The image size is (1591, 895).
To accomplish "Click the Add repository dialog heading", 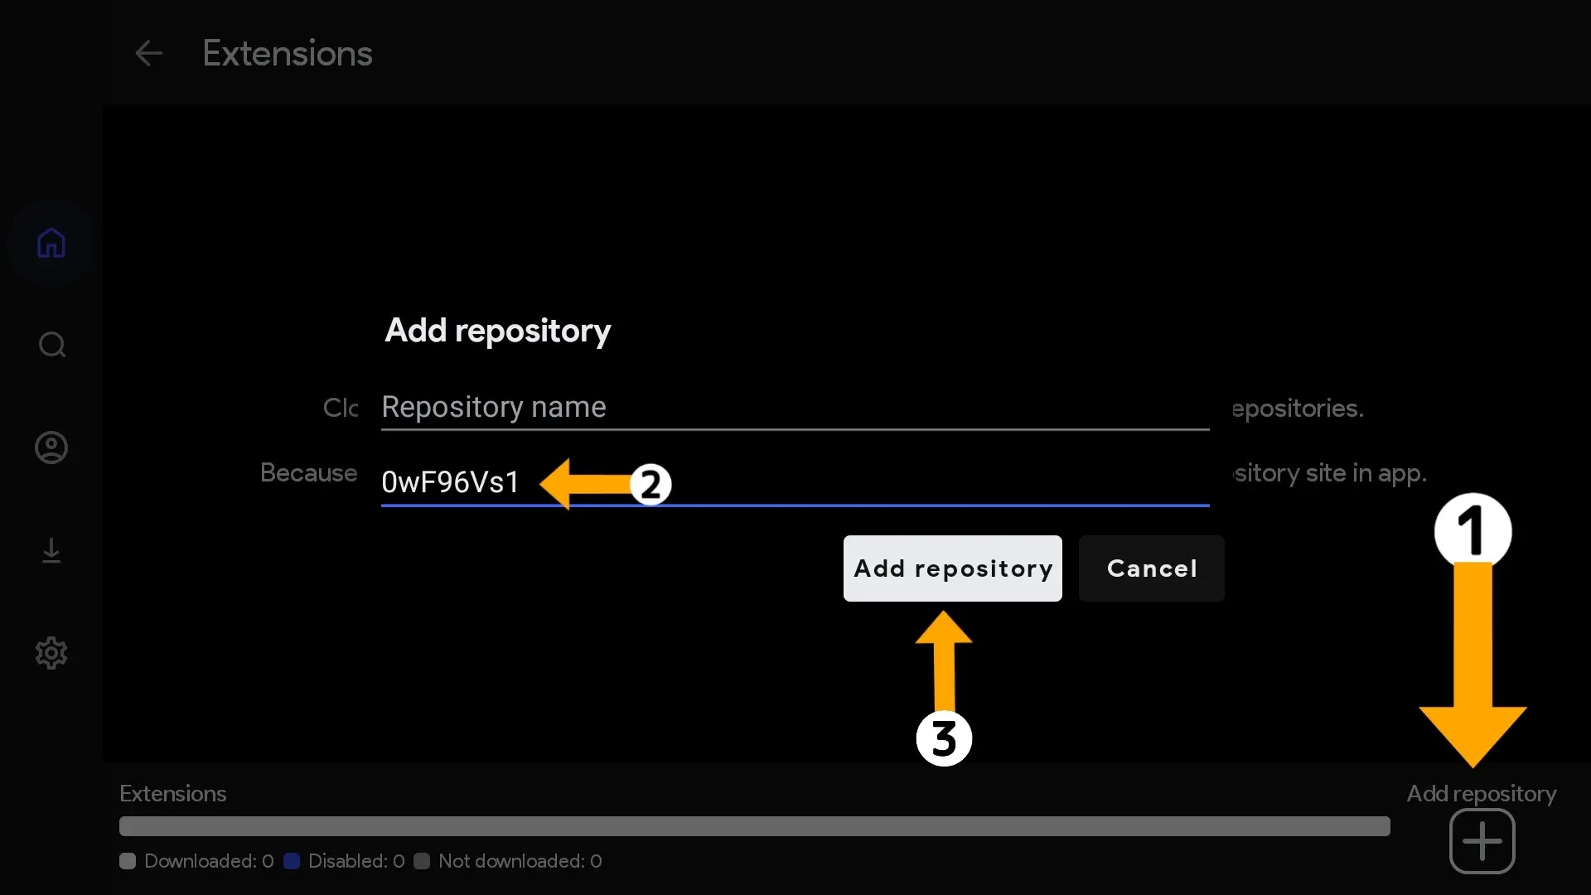I will coord(497,331).
